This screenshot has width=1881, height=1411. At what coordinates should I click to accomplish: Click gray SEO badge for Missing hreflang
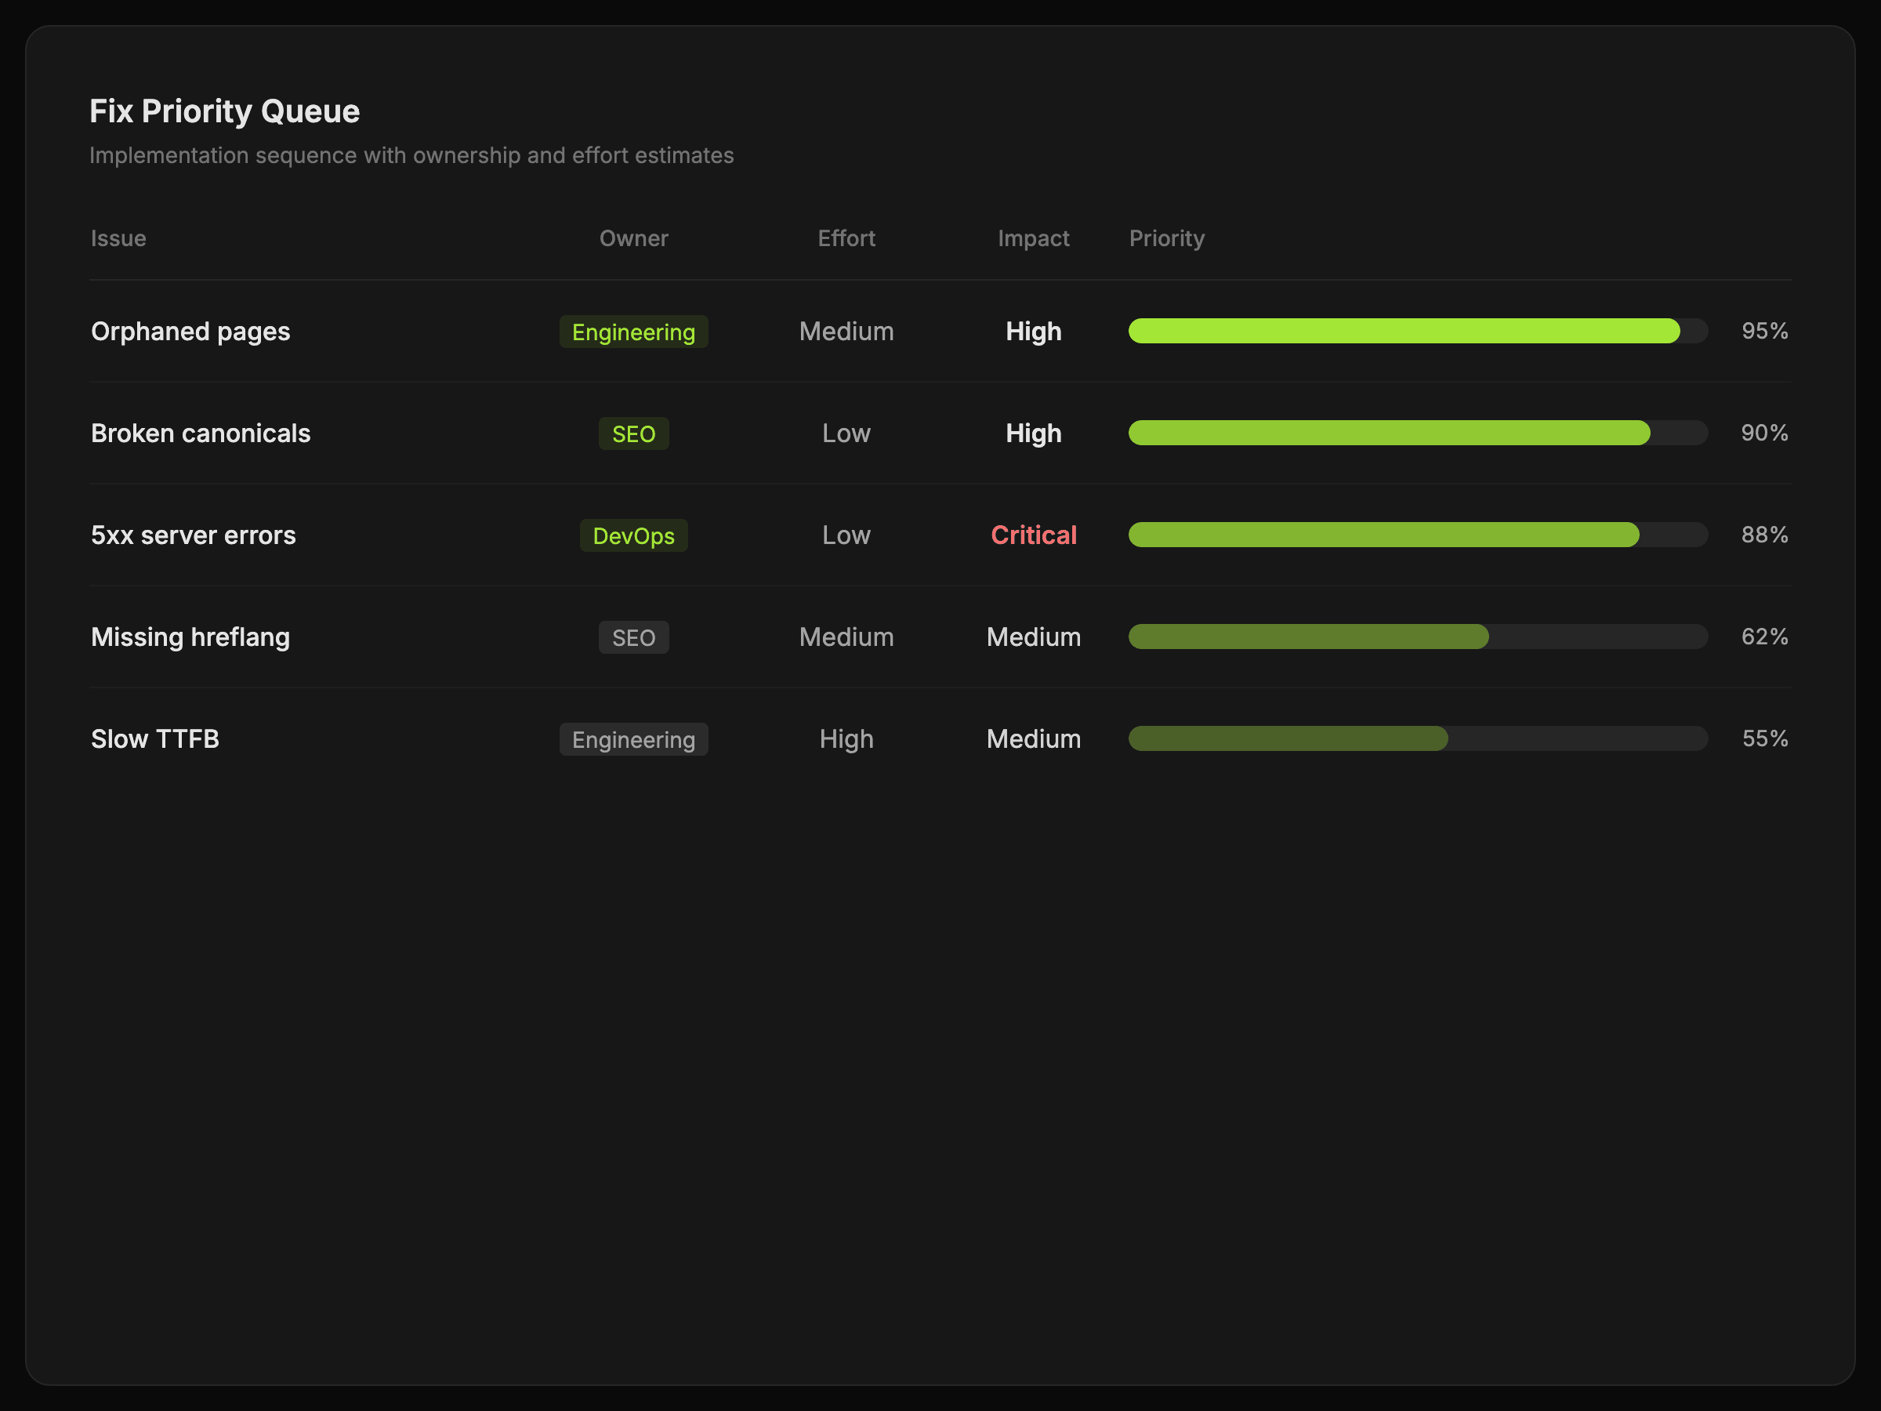pos(633,638)
